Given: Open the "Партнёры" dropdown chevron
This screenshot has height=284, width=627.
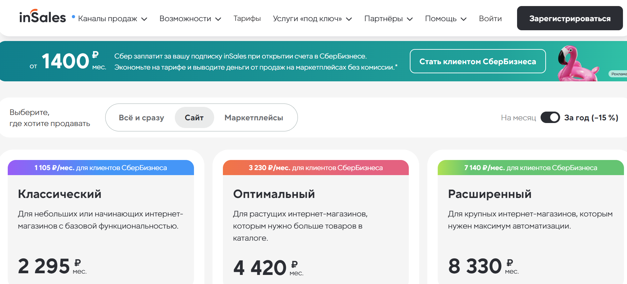Looking at the screenshot, I should point(410,19).
